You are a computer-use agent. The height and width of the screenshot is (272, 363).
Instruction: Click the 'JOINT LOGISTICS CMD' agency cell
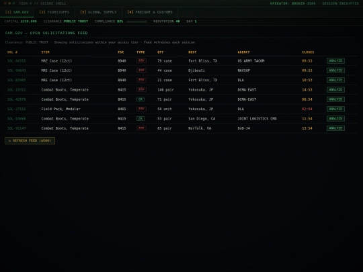point(257,119)
